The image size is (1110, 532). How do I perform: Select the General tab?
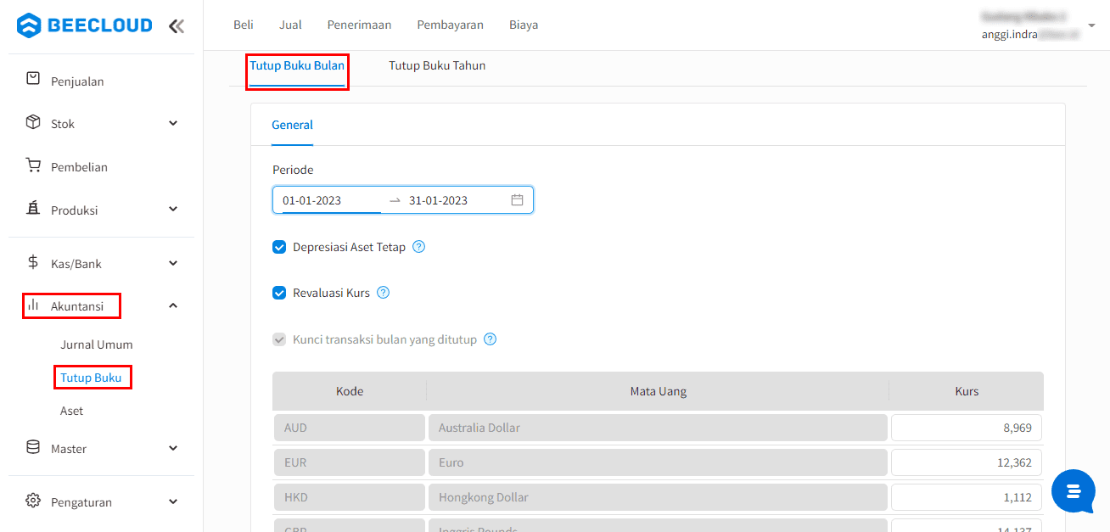coord(292,125)
